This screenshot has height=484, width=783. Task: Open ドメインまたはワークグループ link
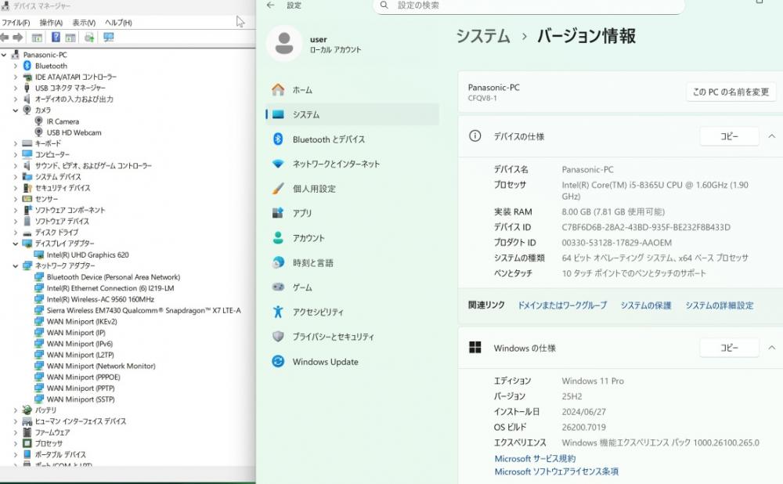pos(562,305)
